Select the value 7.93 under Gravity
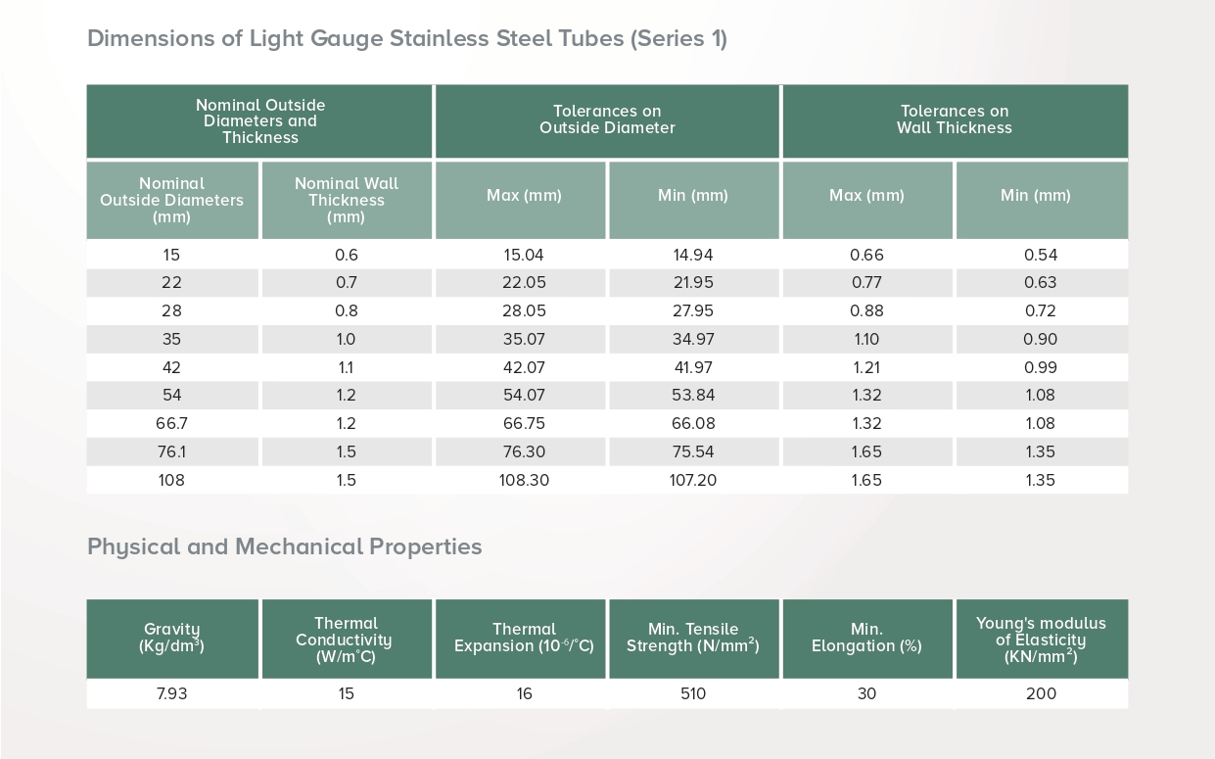 pos(172,693)
